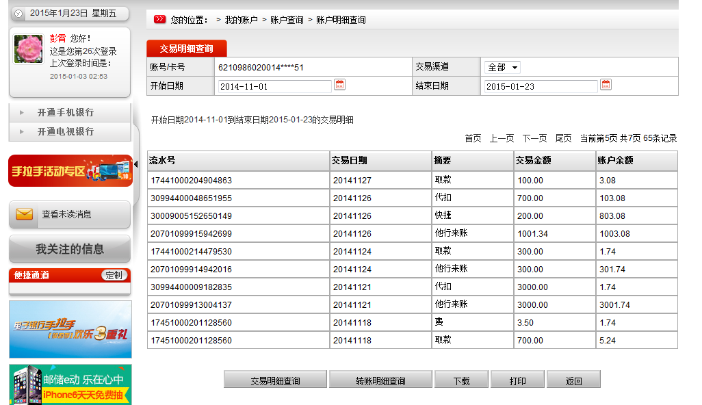
Task: Click the user avatar flower picture
Action: click(29, 49)
